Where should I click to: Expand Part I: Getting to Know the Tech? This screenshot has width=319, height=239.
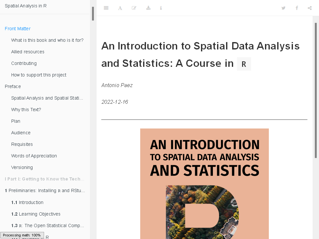click(x=44, y=179)
